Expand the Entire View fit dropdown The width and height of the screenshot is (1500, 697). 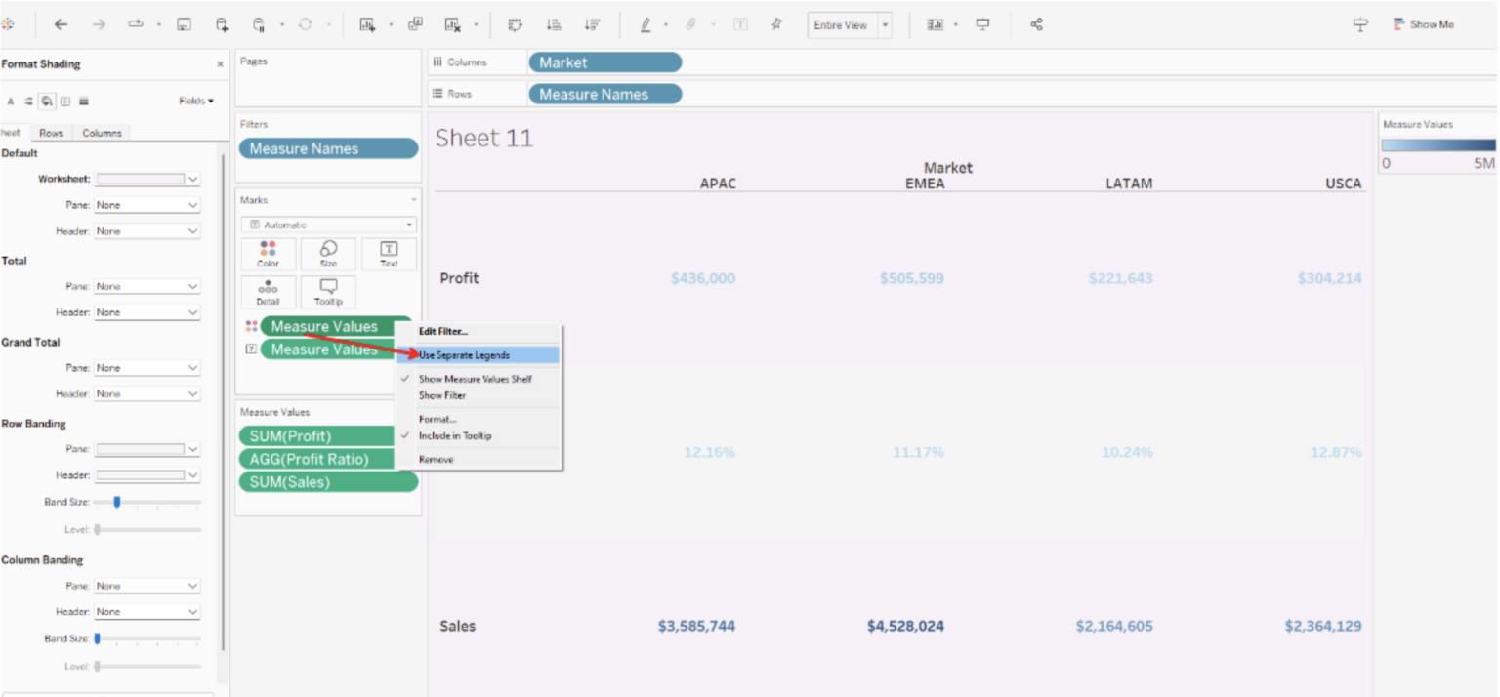tap(885, 24)
